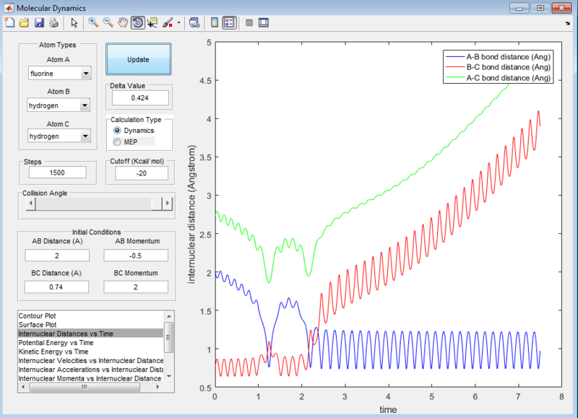
Task: Click the plot list scroll-up arrow
Action: 169,316
